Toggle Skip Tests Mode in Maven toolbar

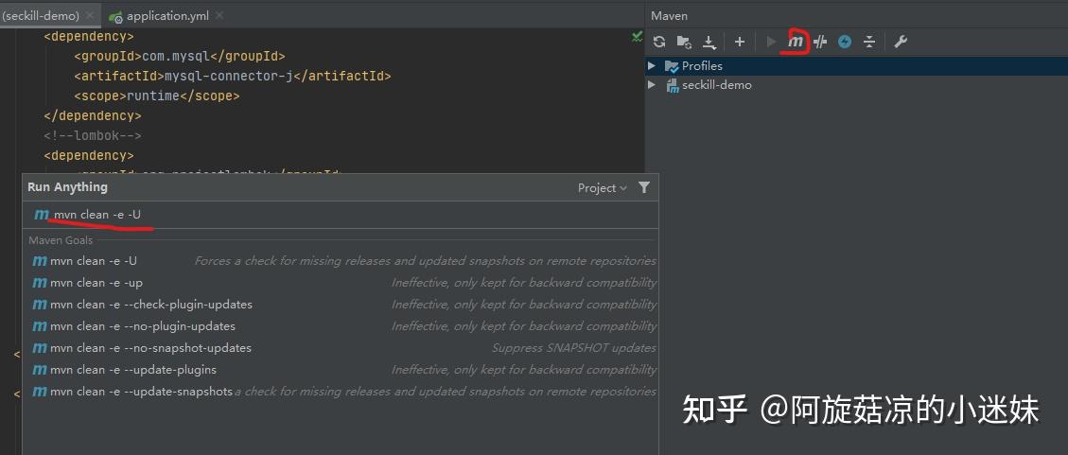pos(845,42)
